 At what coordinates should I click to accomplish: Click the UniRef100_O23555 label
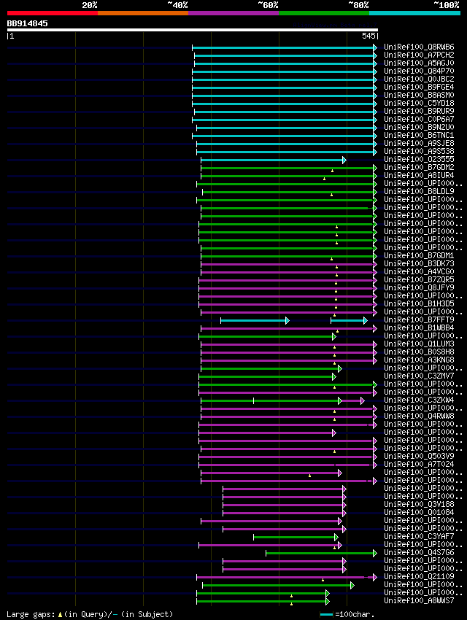pos(419,159)
